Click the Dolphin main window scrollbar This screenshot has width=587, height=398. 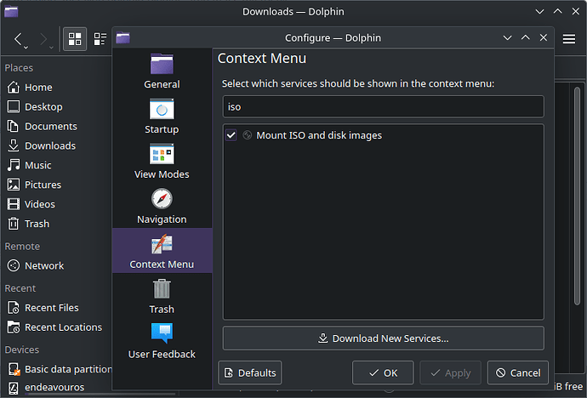[578, 196]
